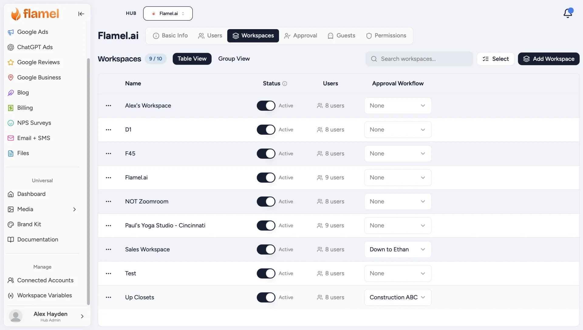Focus the Search workspaces field
The width and height of the screenshot is (583, 330).
[419, 59]
